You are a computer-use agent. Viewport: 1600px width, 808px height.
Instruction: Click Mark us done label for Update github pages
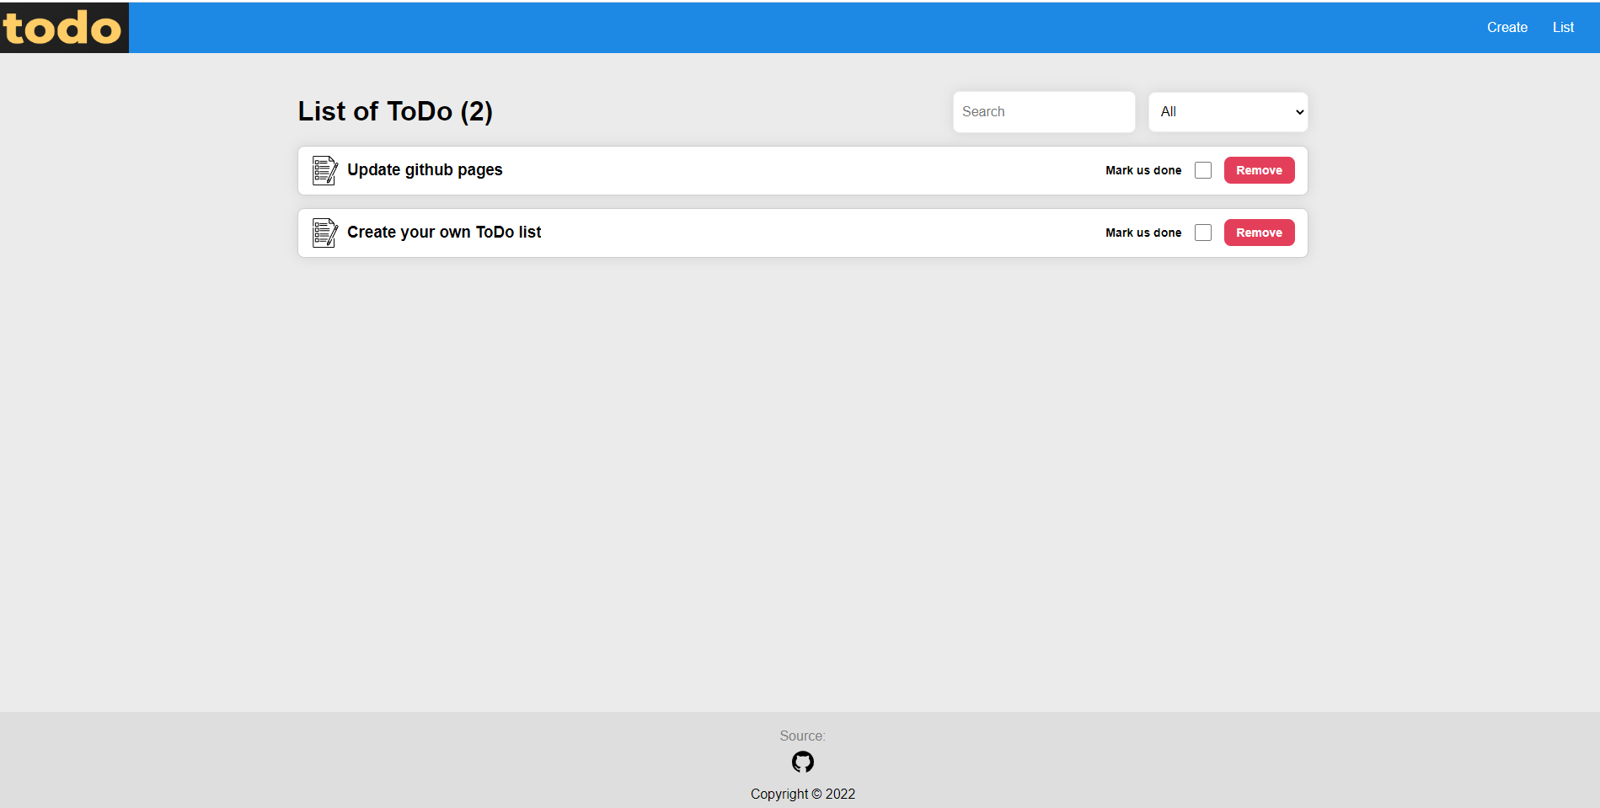1143,170
